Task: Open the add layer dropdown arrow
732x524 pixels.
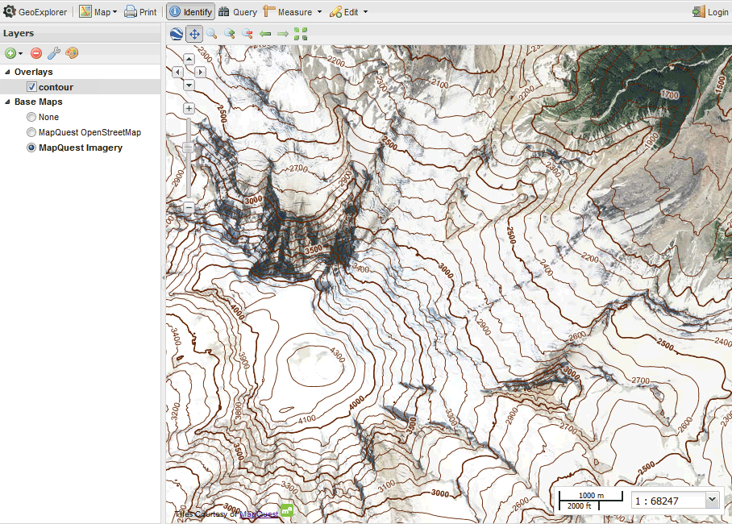Action: pos(19,52)
